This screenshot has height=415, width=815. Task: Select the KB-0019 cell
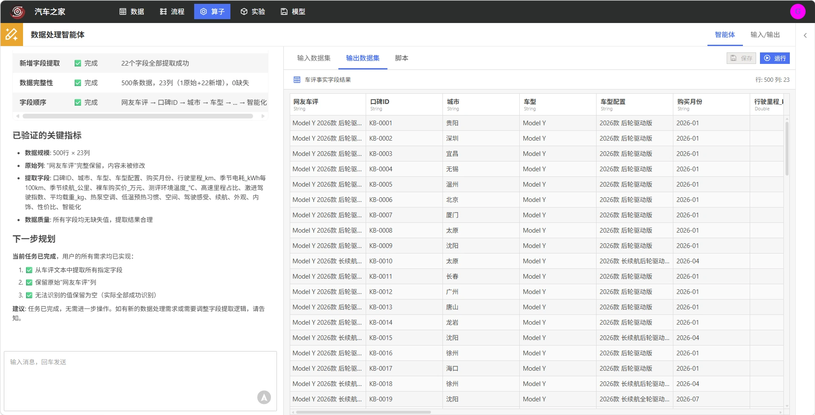405,399
